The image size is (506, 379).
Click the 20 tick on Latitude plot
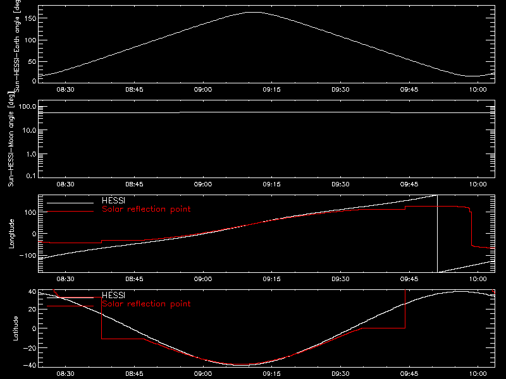click(32, 310)
